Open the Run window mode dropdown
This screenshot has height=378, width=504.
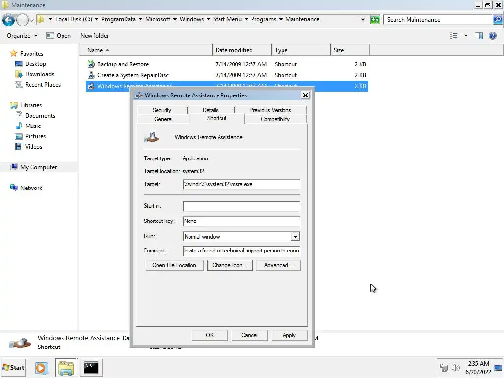(x=295, y=237)
